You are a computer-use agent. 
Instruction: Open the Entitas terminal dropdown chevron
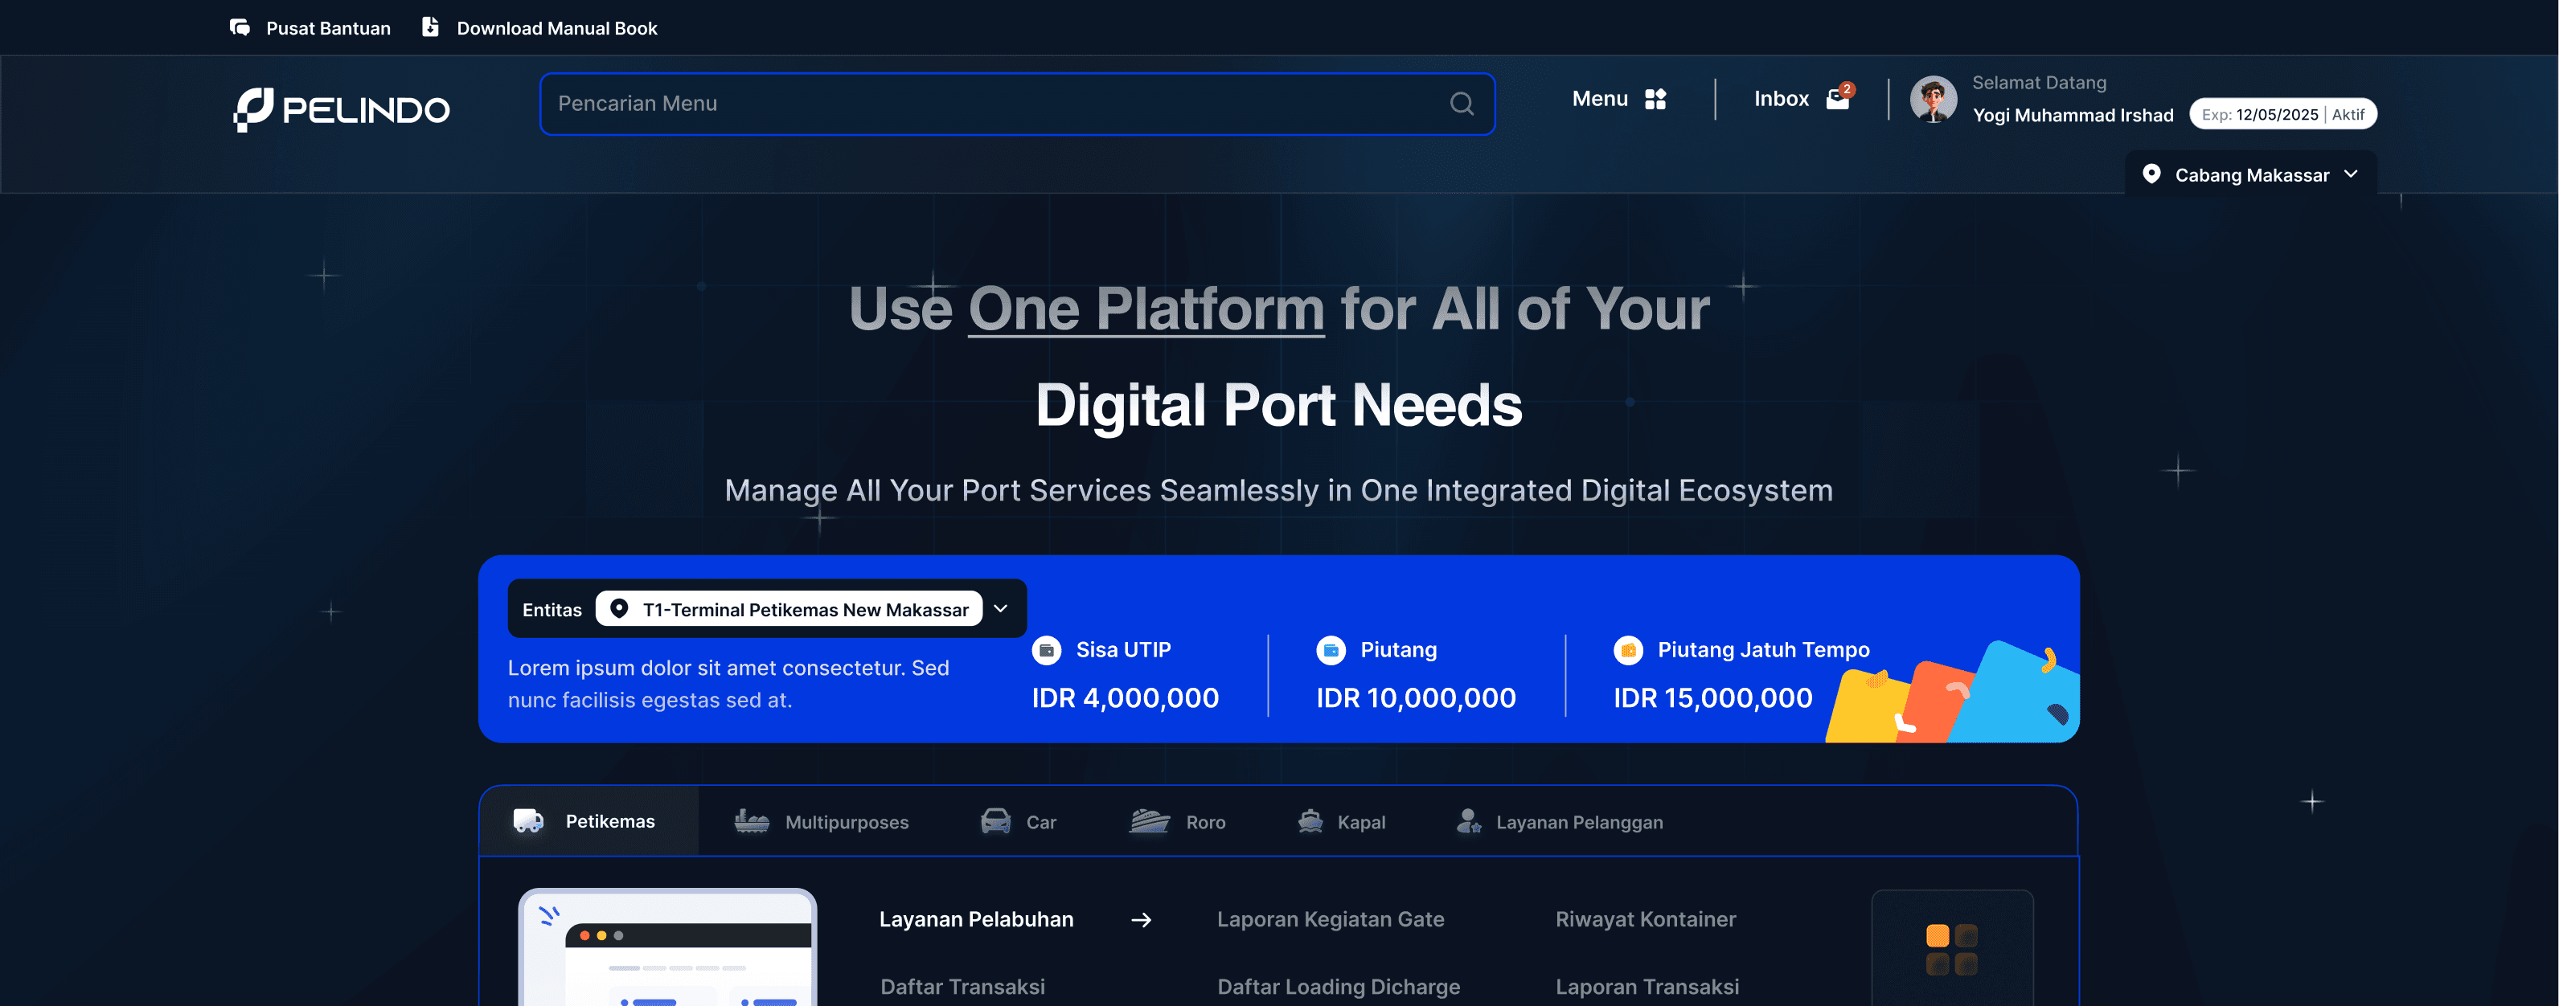[x=1000, y=609]
